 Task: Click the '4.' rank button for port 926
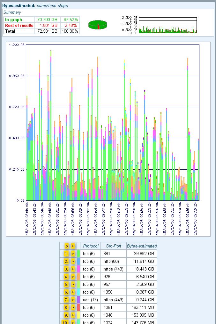[66, 277]
